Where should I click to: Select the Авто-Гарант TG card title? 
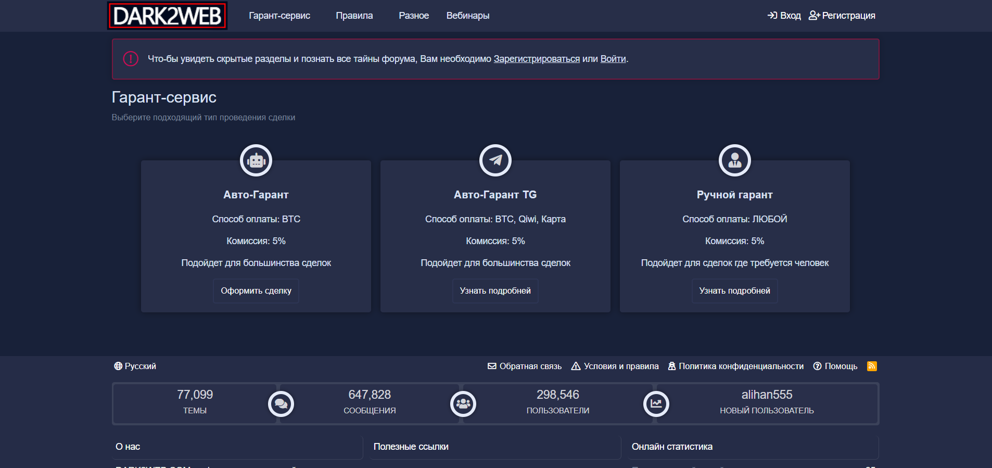click(x=495, y=195)
